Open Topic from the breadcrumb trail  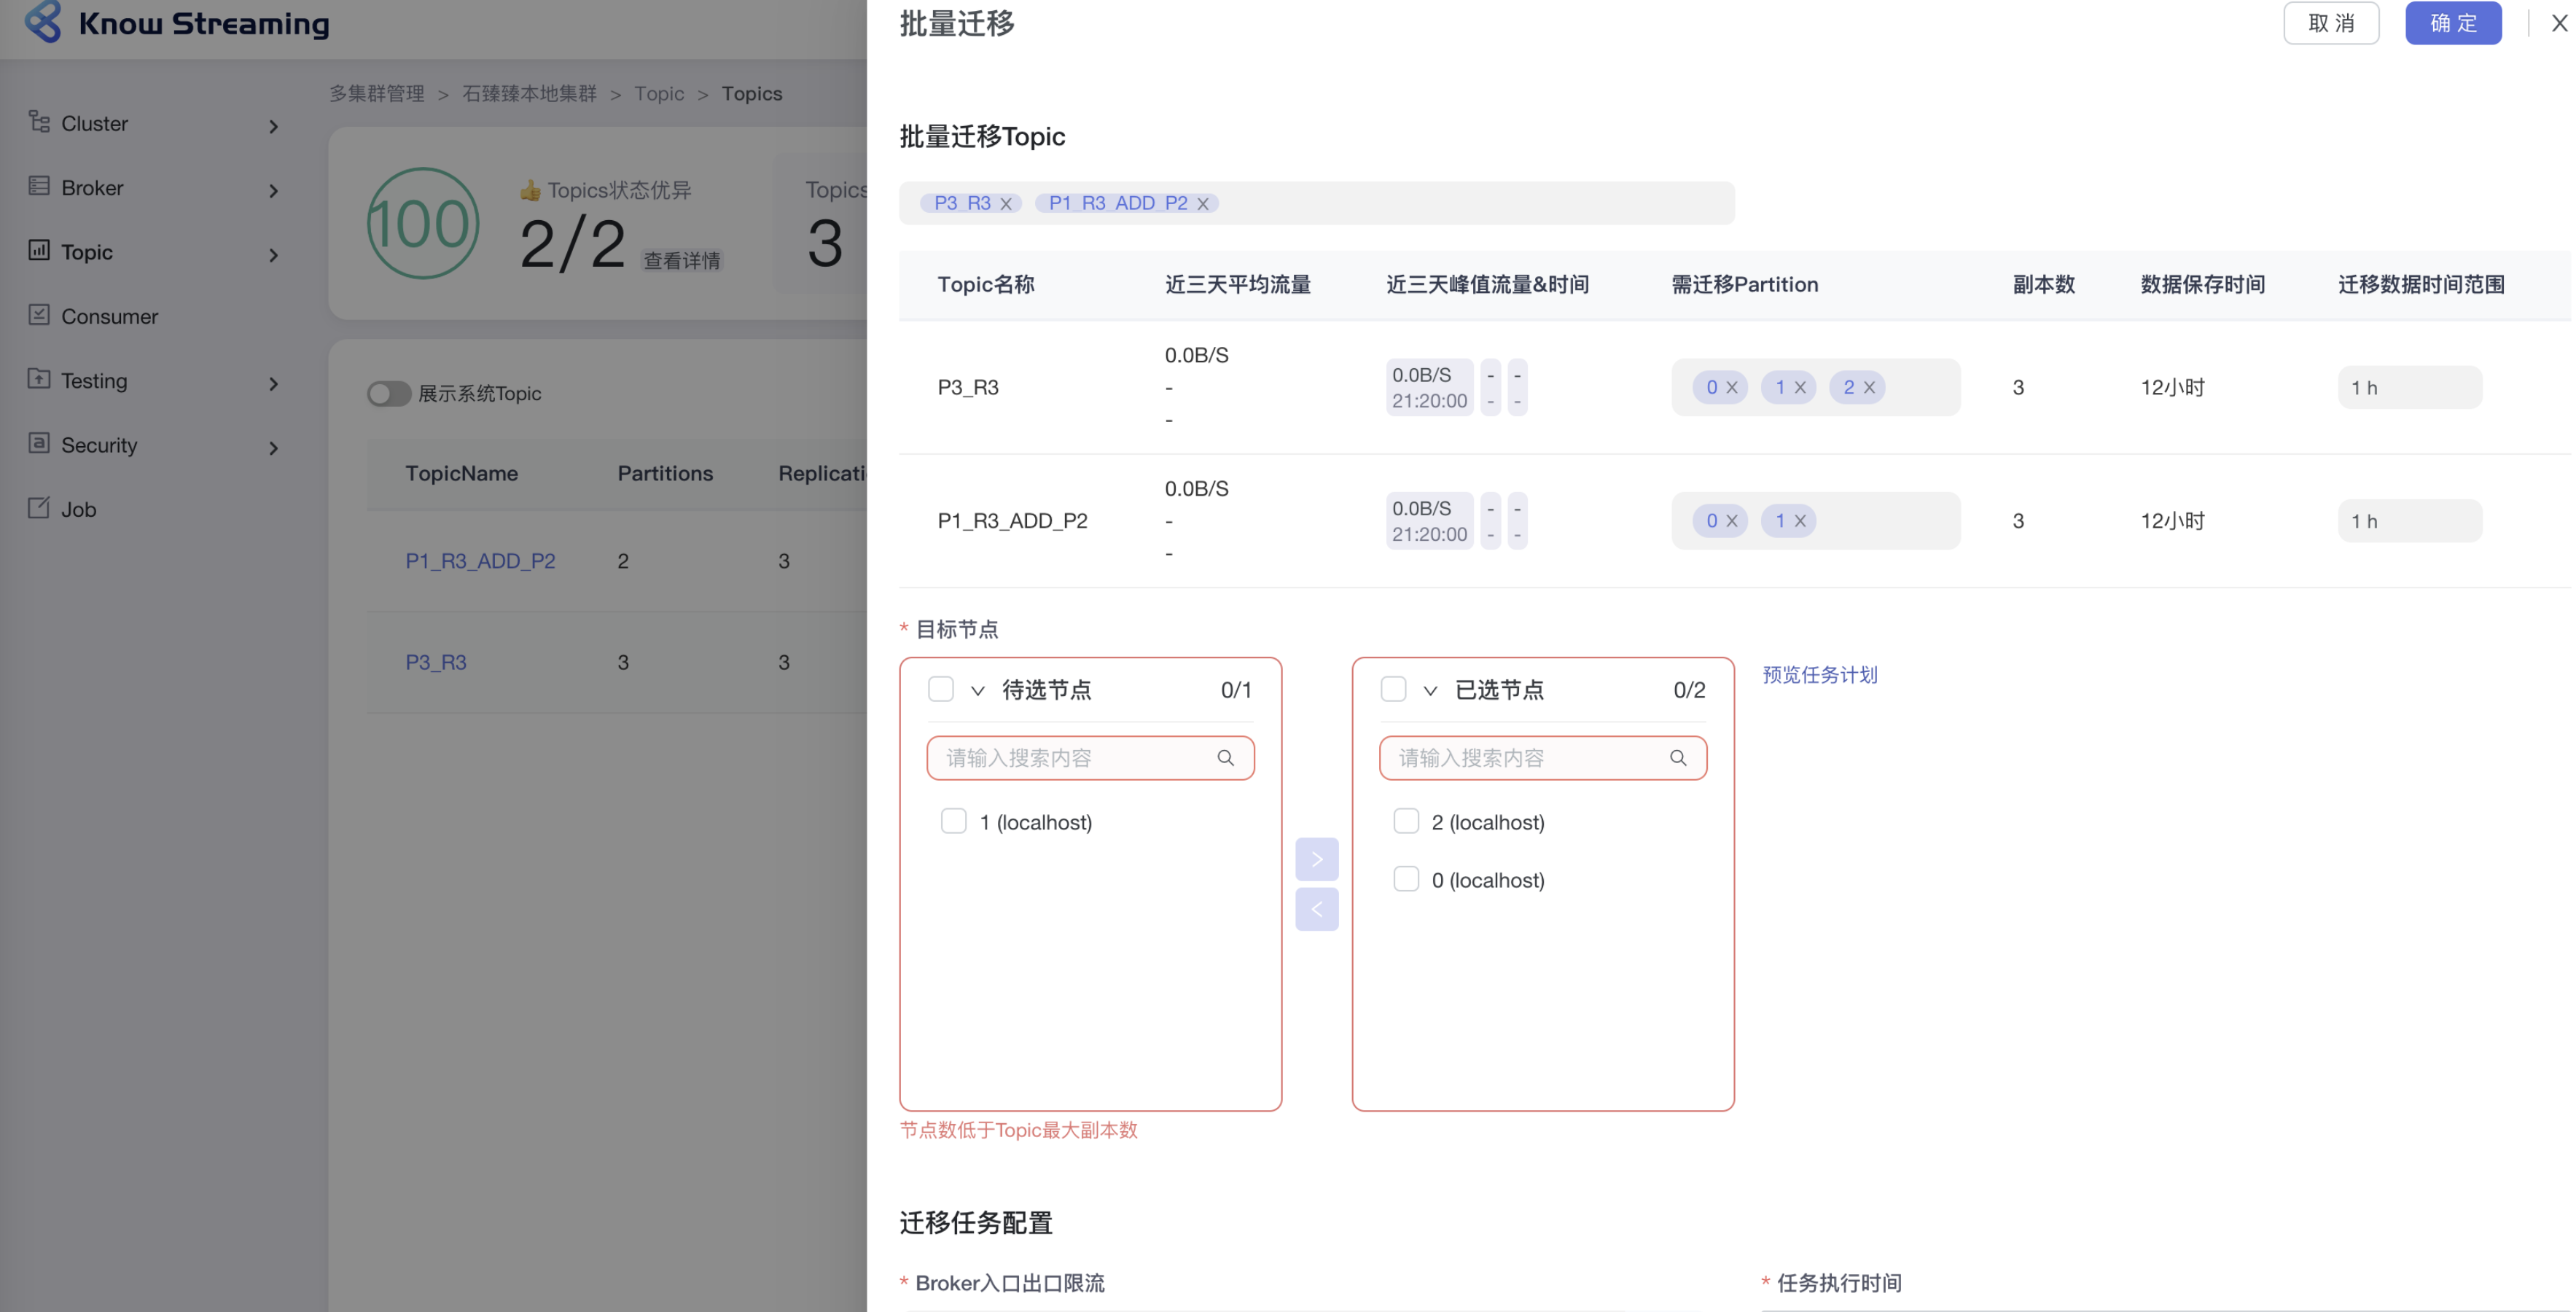[x=659, y=93]
